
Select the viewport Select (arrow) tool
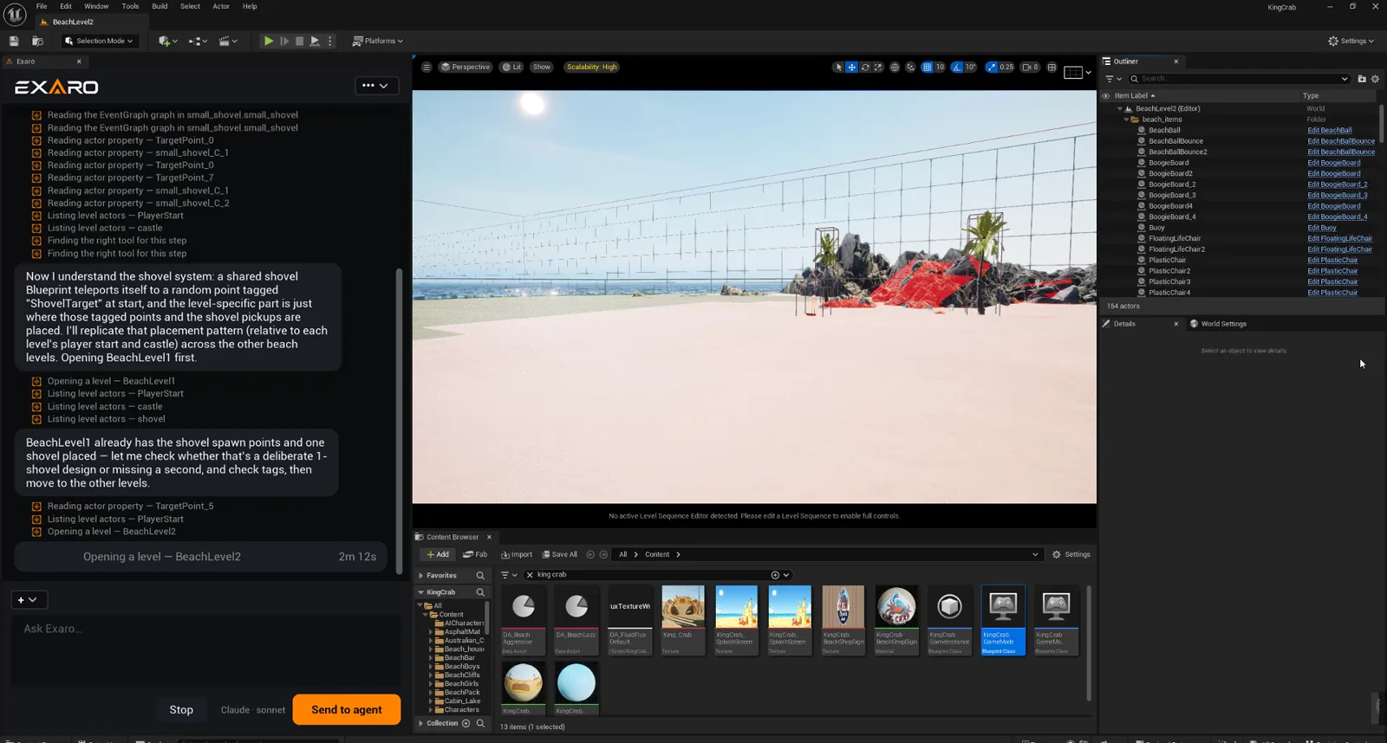click(838, 67)
